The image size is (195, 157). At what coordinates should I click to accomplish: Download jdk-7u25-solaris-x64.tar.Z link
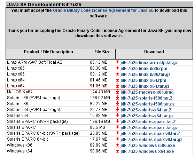point(146,110)
